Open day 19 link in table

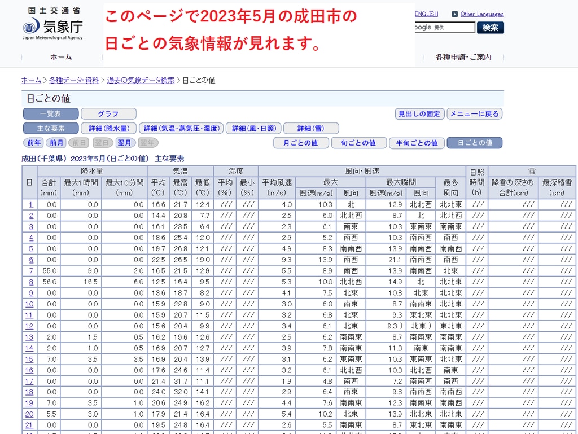[x=29, y=404]
